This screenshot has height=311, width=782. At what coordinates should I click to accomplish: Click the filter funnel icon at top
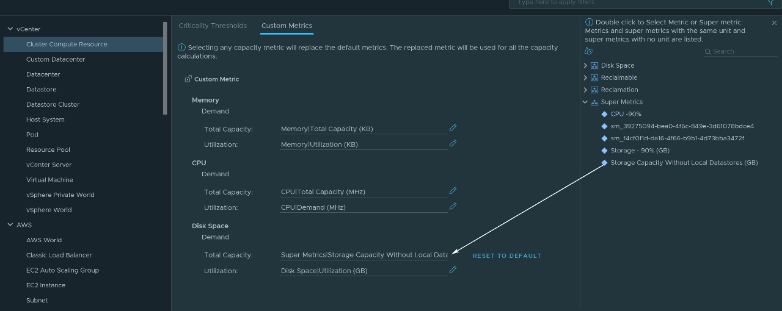[x=770, y=2]
